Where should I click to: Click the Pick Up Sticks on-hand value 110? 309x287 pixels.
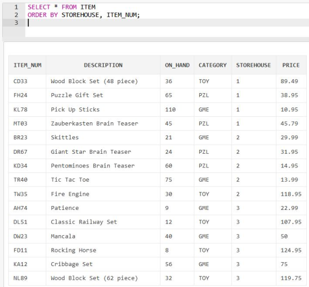click(177, 110)
